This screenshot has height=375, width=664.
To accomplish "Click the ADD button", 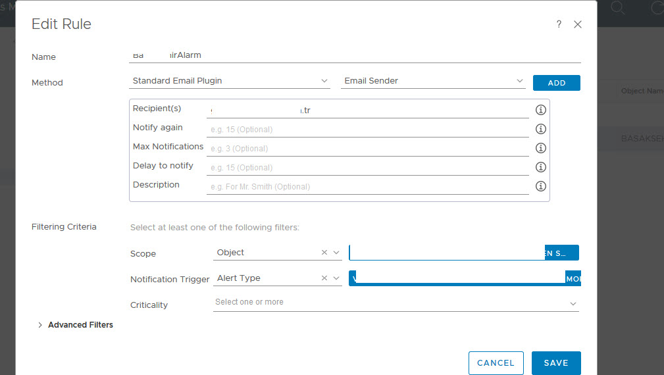I will [556, 83].
